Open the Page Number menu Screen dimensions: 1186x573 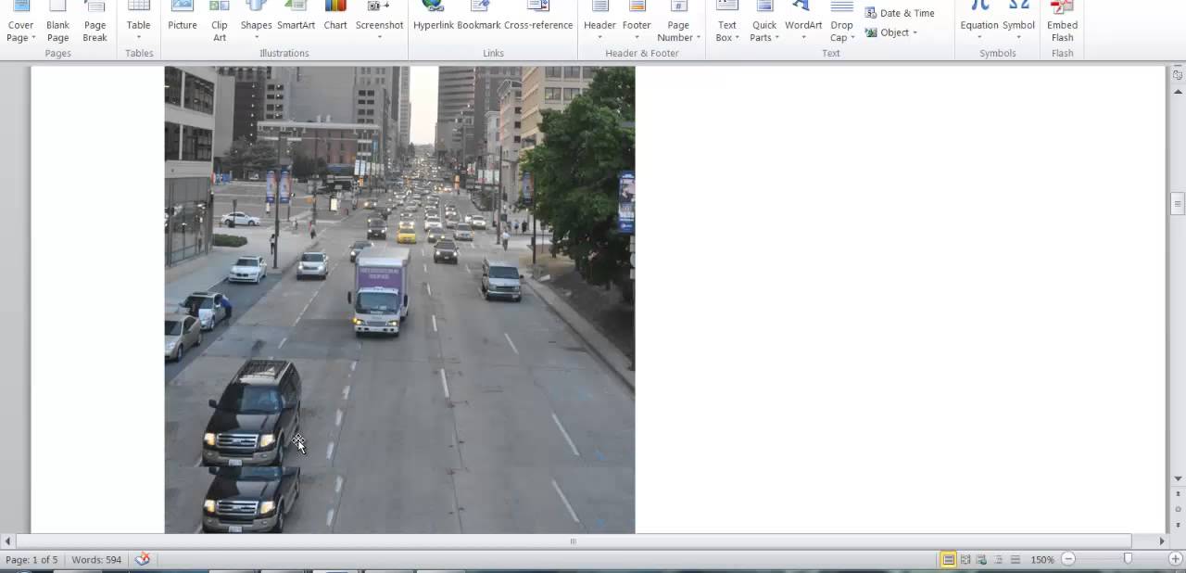(678, 22)
